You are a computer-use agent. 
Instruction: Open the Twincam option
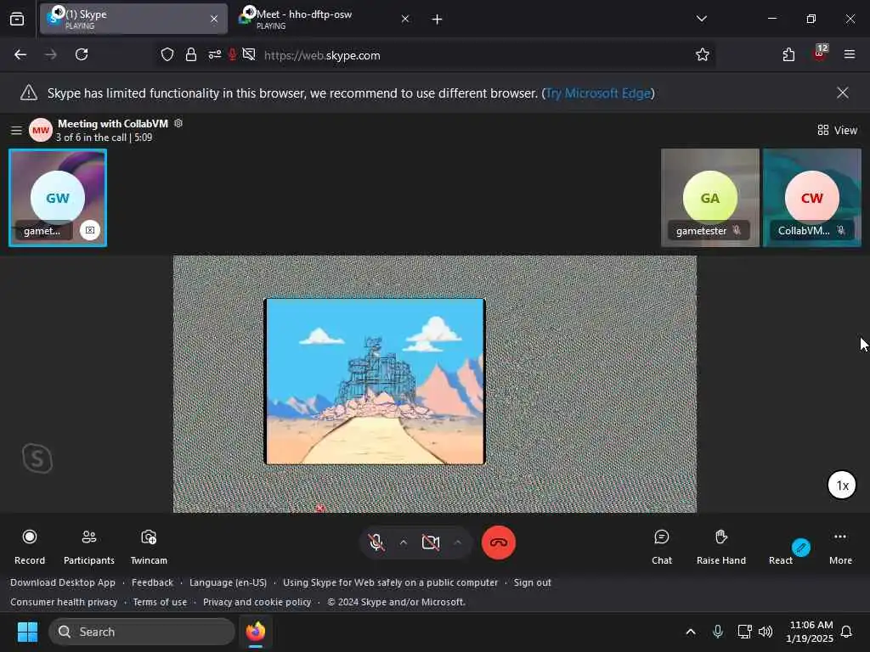(149, 546)
